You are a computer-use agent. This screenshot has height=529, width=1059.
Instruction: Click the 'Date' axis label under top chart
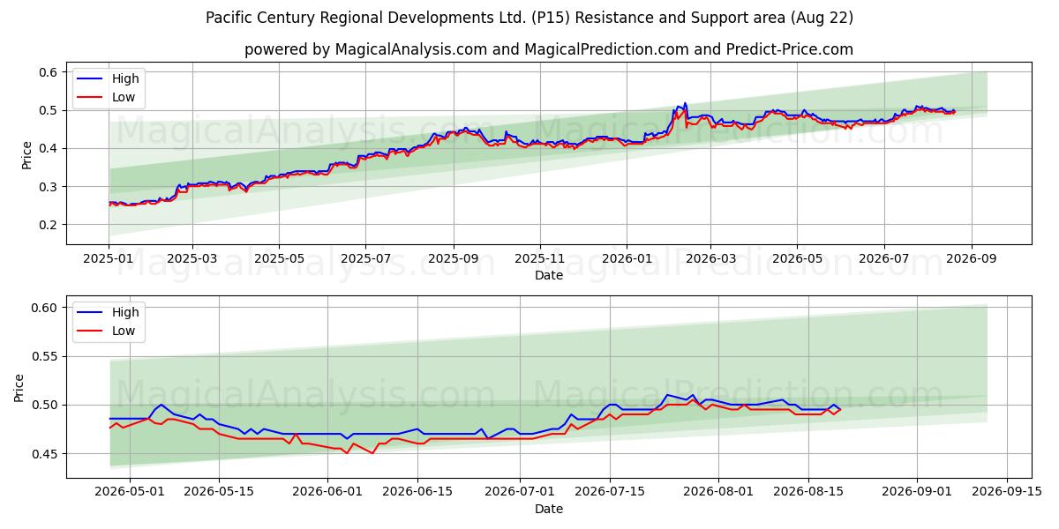(549, 275)
